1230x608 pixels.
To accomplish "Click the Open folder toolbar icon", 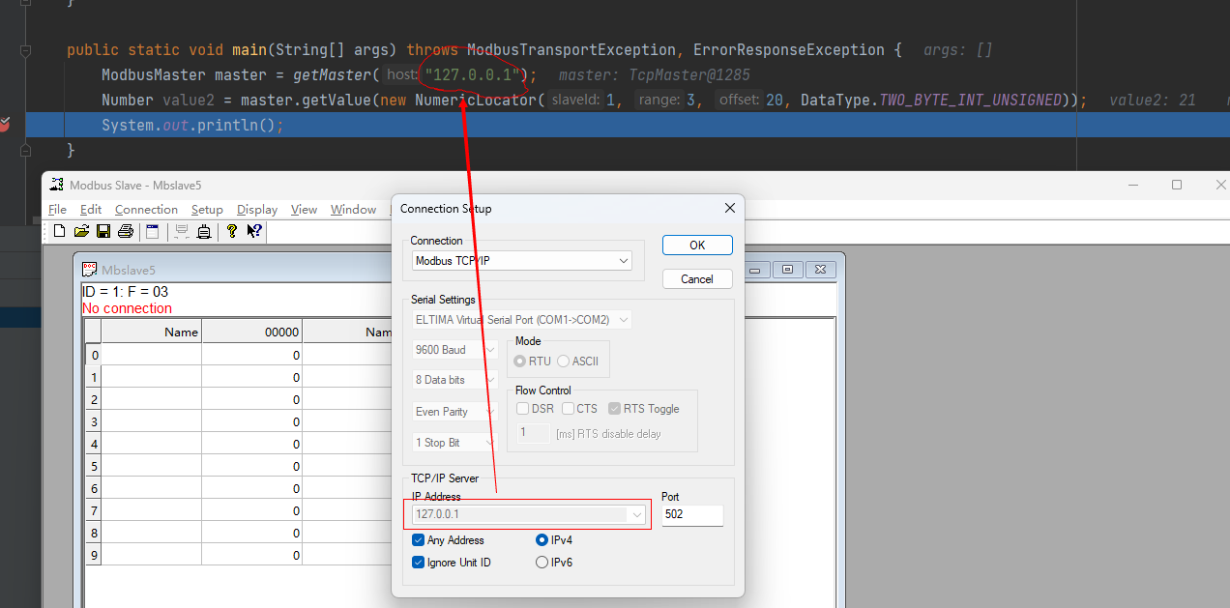I will tap(81, 231).
